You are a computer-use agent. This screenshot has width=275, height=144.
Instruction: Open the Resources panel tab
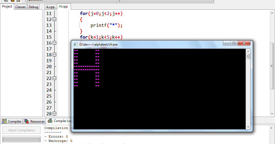pos(35,121)
